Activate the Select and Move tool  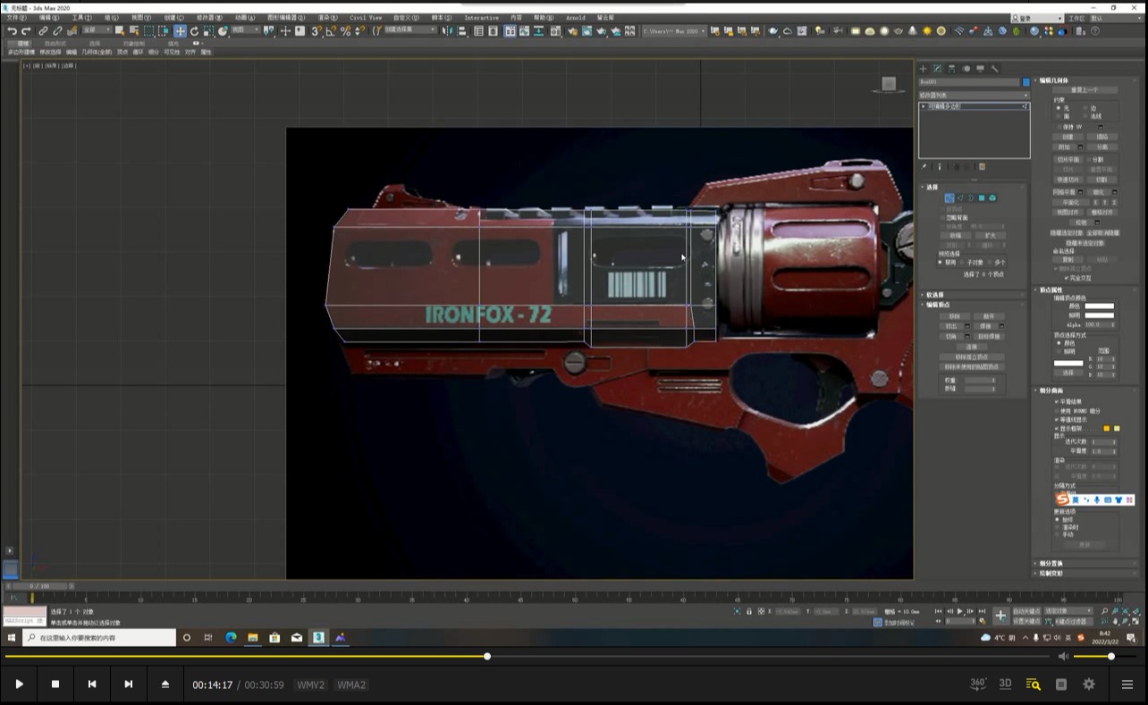pos(180,30)
